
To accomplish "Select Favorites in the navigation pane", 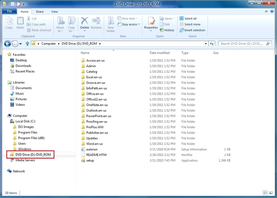I will point(16,54).
